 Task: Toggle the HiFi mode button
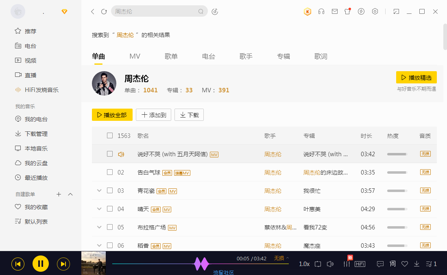pos(360,264)
